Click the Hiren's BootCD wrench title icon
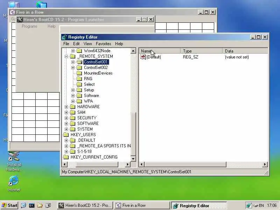This screenshot has width=280, height=210. (20, 20)
